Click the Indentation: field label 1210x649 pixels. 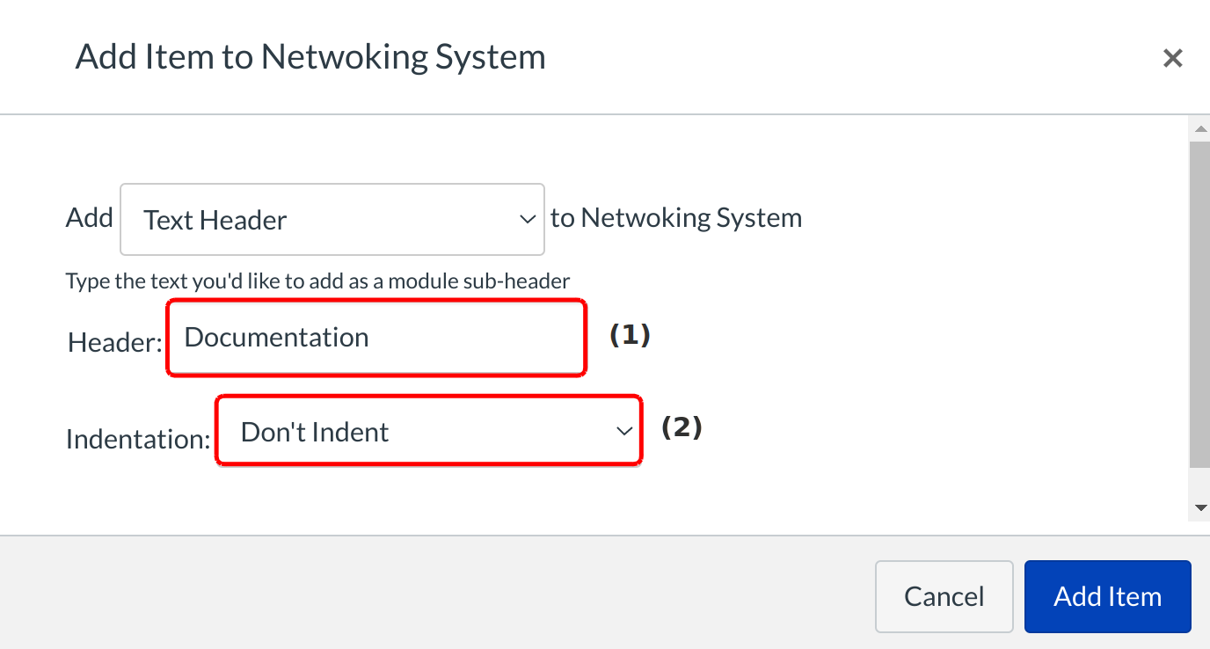(138, 438)
